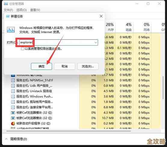Confirm with the 确定 button
Viewport: 167px width, 147px height.
(x=42, y=66)
